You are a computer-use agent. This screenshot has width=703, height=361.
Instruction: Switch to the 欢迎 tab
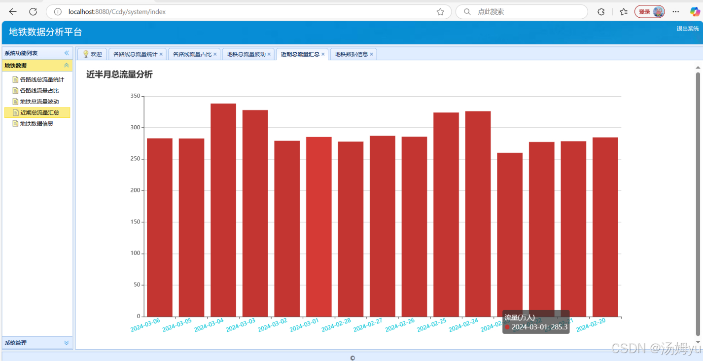click(92, 54)
